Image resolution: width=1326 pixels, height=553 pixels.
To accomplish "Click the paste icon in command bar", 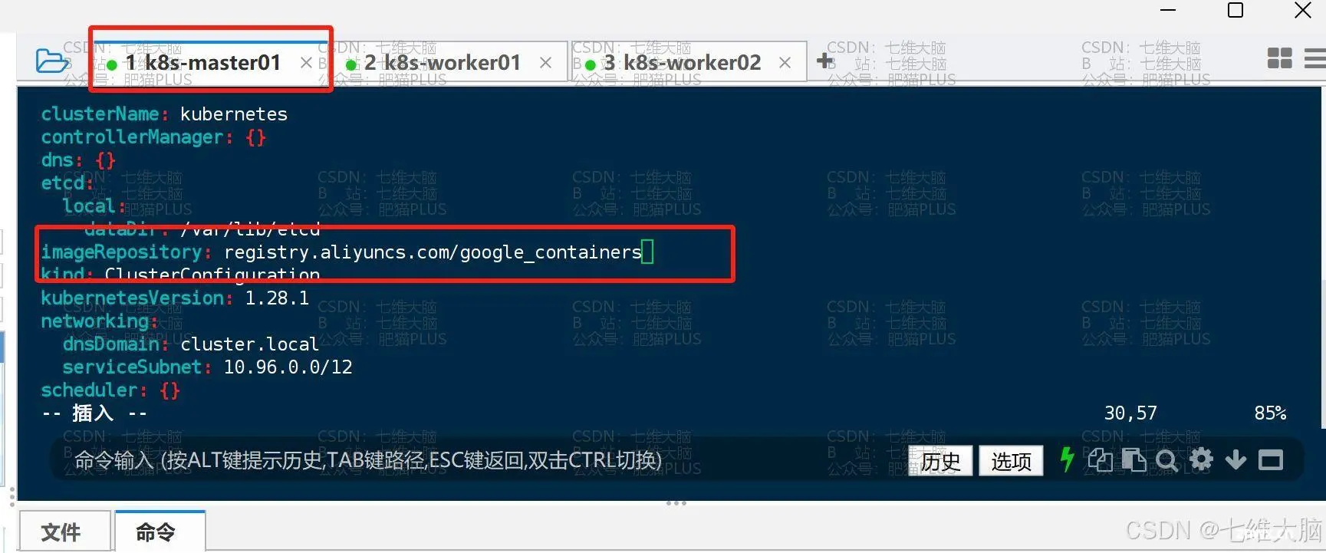I will coord(1134,460).
